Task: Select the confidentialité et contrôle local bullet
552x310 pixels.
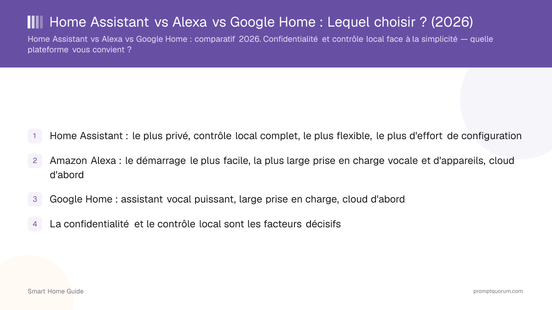Action: click(x=195, y=224)
